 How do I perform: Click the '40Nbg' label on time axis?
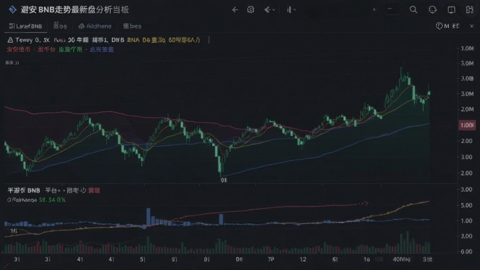pos(401,259)
